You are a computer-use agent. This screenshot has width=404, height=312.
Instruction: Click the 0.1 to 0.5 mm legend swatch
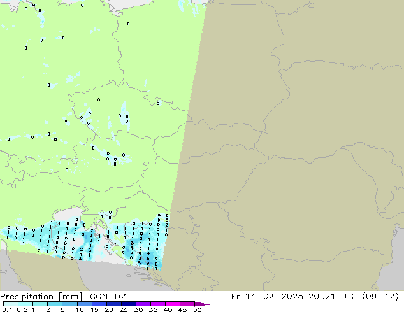coord(11,304)
